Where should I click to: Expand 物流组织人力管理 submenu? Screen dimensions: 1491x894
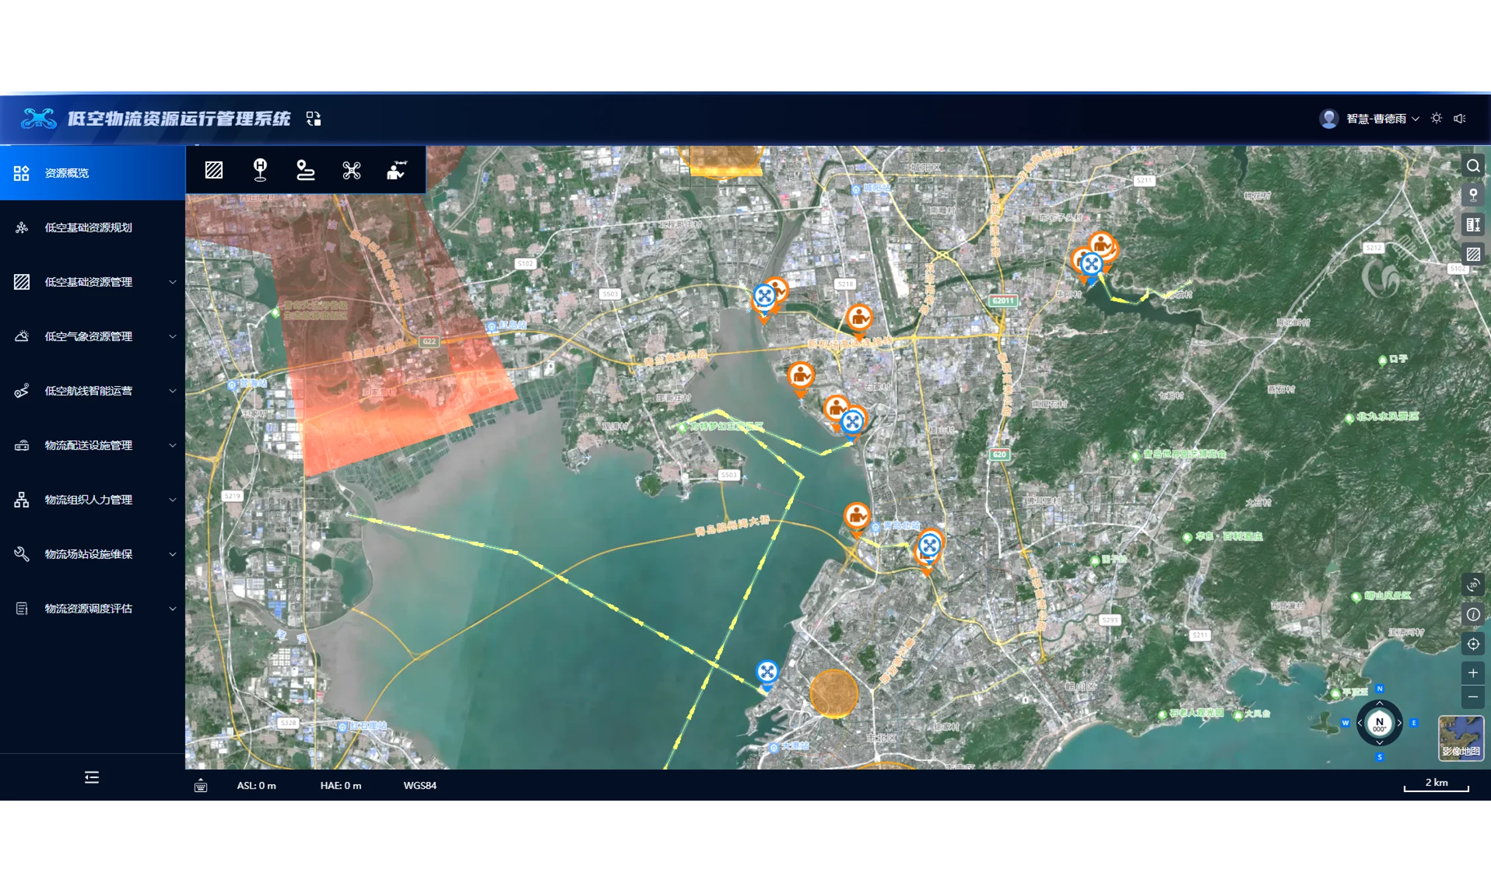point(92,499)
